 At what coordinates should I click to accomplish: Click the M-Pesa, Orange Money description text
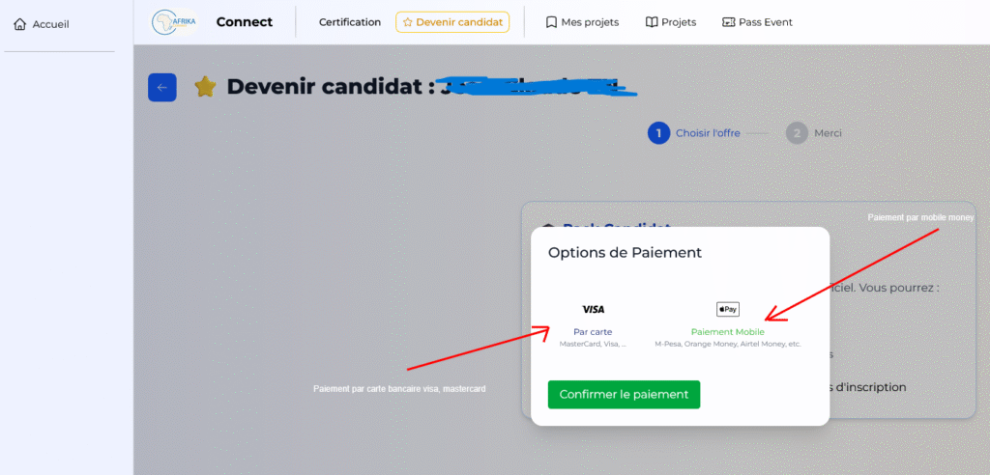pos(727,345)
